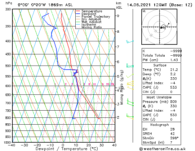Click the StmDir value 298°
The image size is (195, 151).
coord(174,138)
